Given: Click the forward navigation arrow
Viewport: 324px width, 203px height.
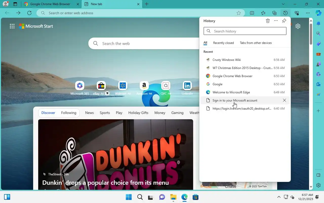Looking at the screenshot, I should pyautogui.click(x=18, y=13).
